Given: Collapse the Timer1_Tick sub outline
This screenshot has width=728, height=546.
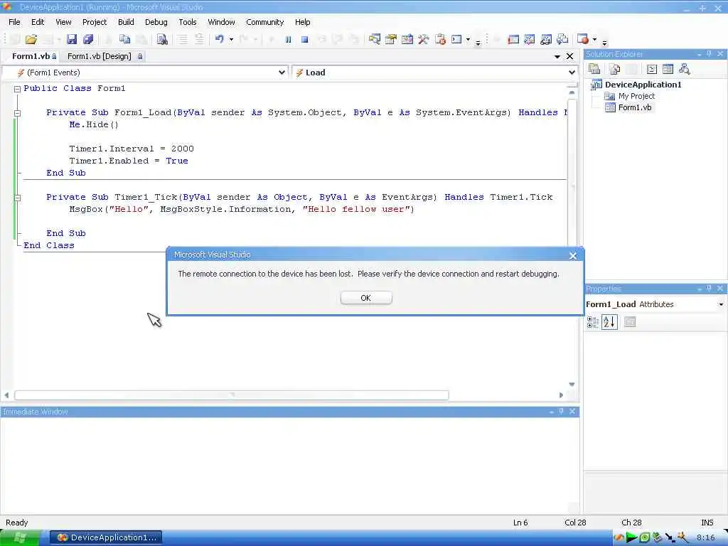Looking at the screenshot, I should point(17,198).
